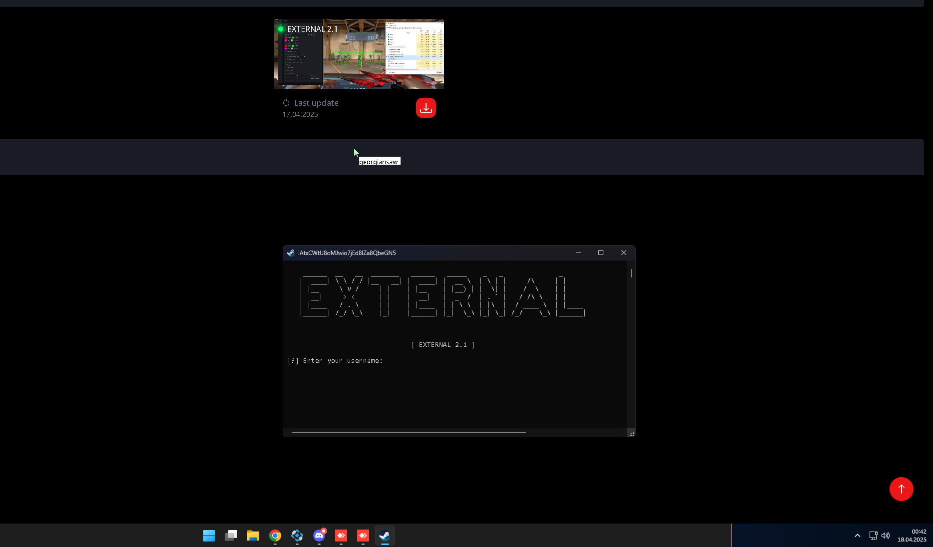Open Discord from the taskbar
The image size is (933, 547).
[319, 536]
